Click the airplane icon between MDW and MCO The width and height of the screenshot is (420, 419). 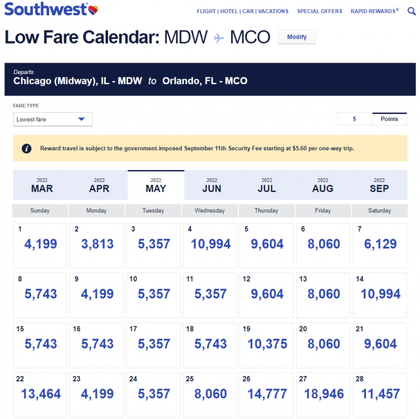point(219,38)
